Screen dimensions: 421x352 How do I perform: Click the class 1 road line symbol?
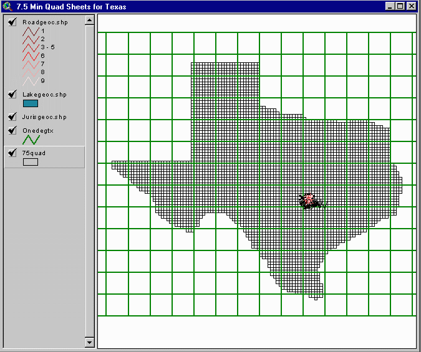click(31, 31)
